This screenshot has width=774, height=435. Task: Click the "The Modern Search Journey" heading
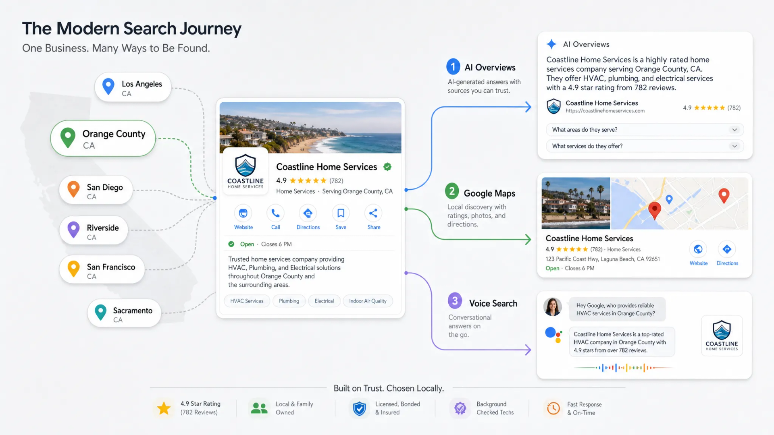click(x=132, y=29)
